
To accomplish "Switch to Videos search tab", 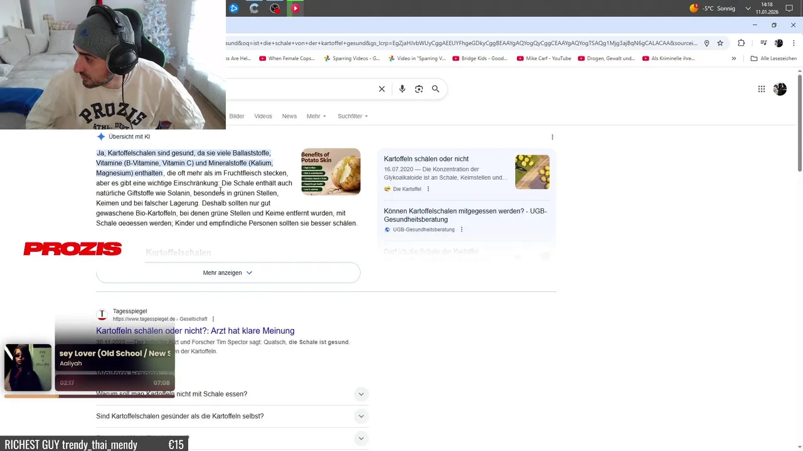I will pos(263,116).
